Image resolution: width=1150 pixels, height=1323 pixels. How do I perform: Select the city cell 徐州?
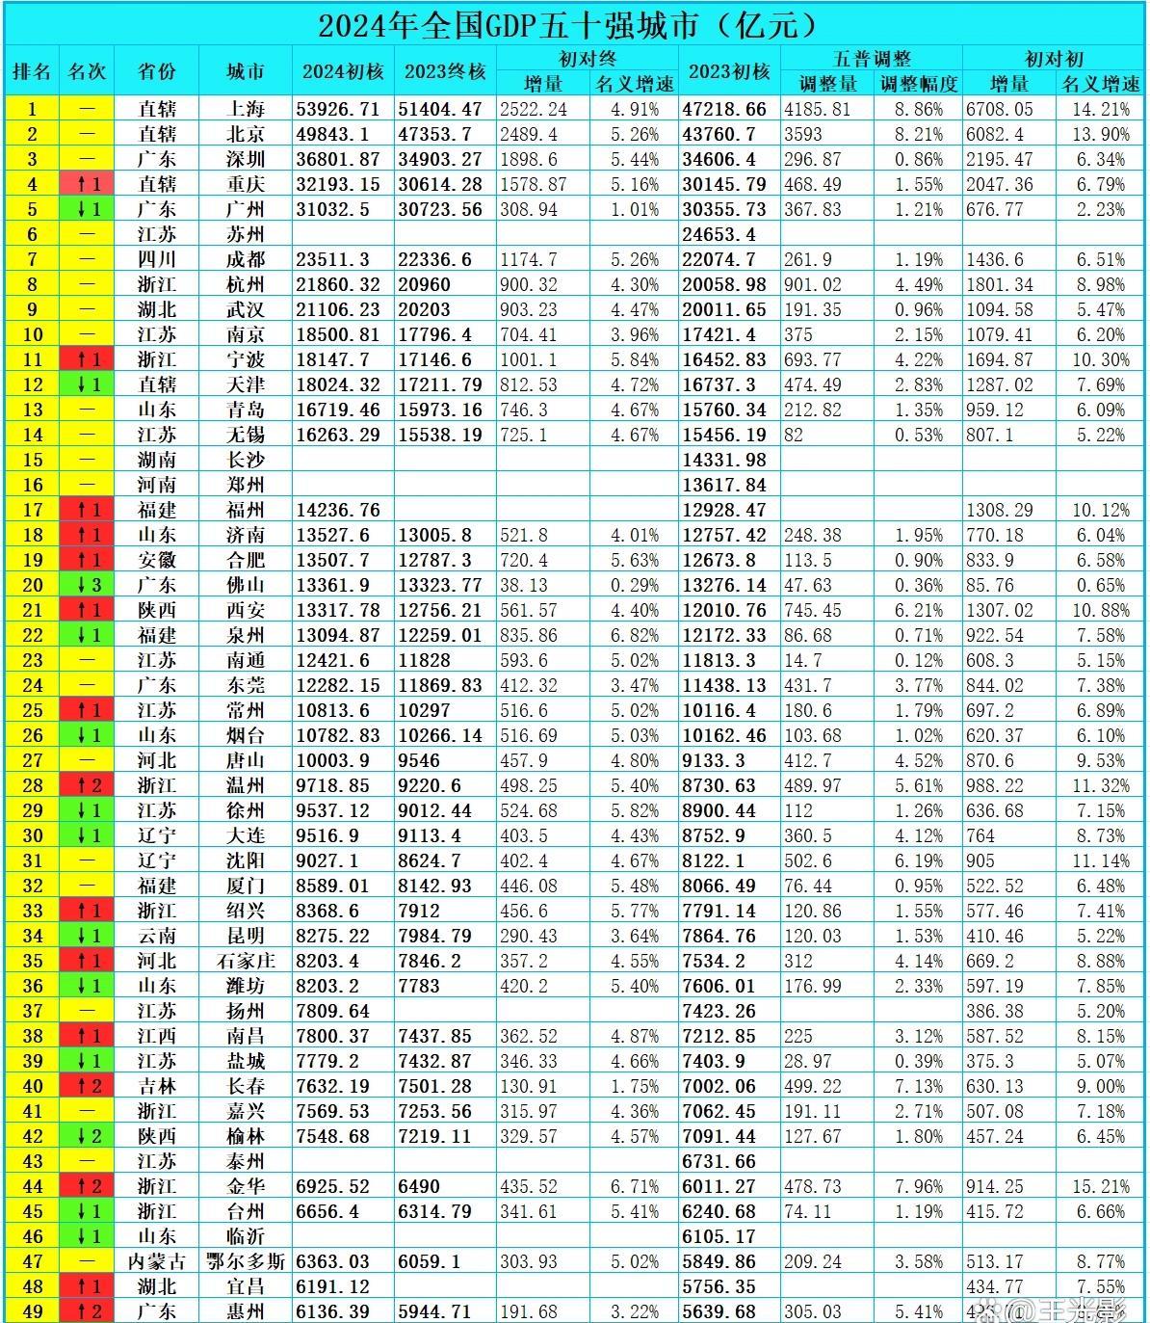pos(246,810)
